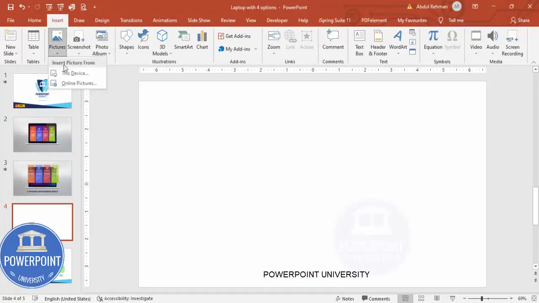This screenshot has height=303, width=539.
Task: Insert a Text Box
Action: pos(359,43)
